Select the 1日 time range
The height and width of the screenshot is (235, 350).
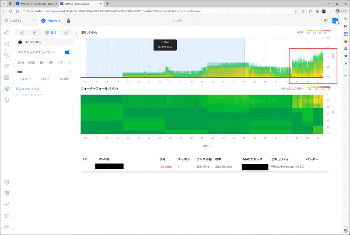pos(42,63)
